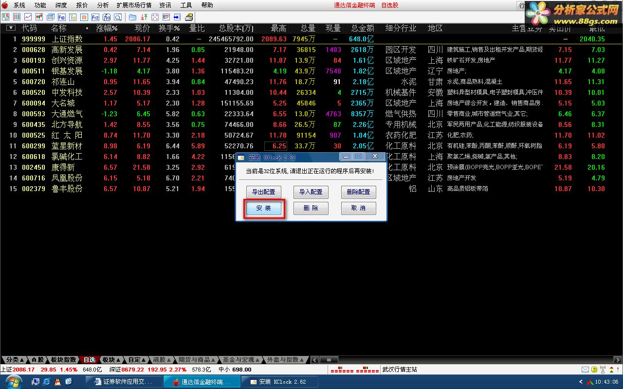Expand the 港股 tab menu

[x=163, y=360]
